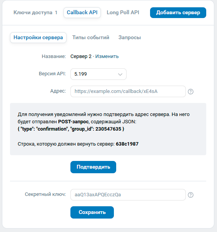Open the Запросы sub-tab
The width and height of the screenshot is (217, 232).
(x=130, y=38)
